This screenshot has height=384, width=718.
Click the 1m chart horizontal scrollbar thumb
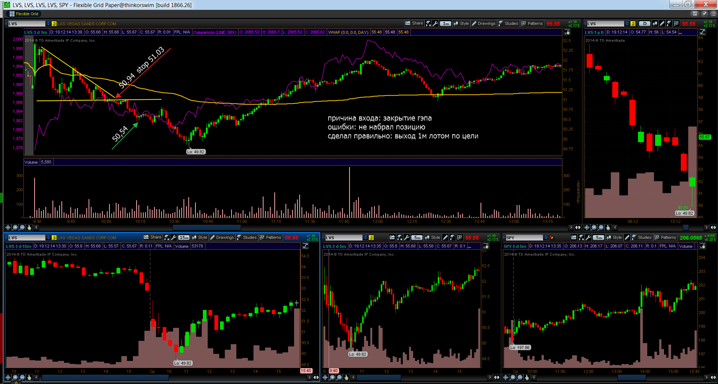pyautogui.click(x=206, y=227)
